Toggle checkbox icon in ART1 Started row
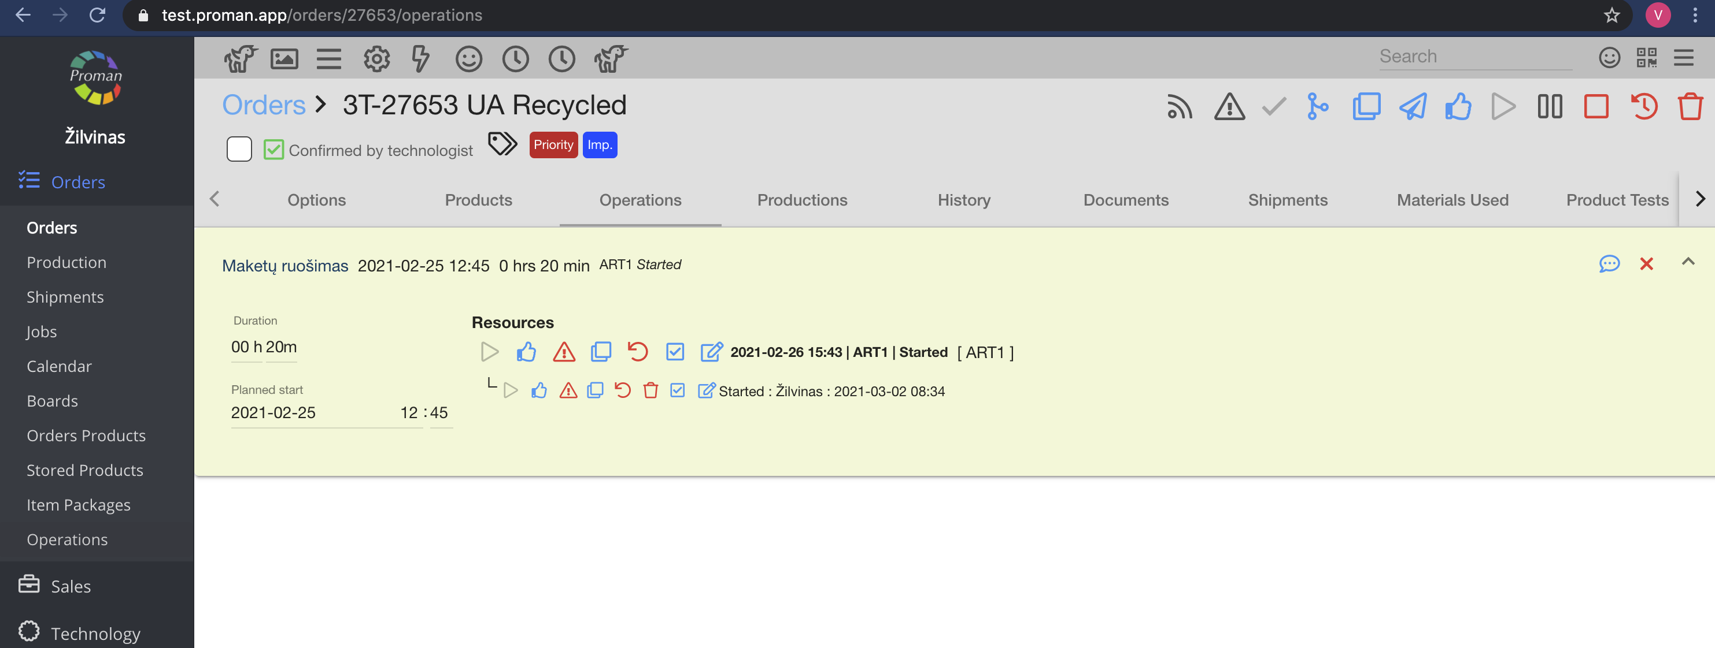Screen dimensions: 1715x648 coord(674,352)
